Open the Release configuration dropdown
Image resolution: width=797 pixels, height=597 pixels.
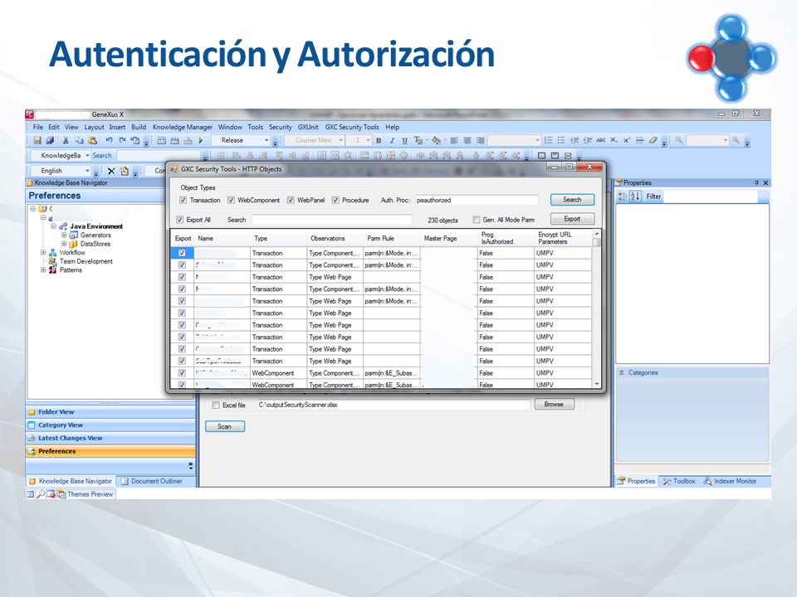pos(266,140)
